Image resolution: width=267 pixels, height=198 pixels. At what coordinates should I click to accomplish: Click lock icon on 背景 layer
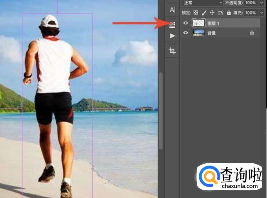tap(252, 33)
